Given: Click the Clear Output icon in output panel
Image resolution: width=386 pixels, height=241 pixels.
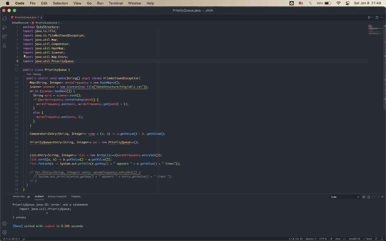Looking at the screenshot, I should pos(374,197).
